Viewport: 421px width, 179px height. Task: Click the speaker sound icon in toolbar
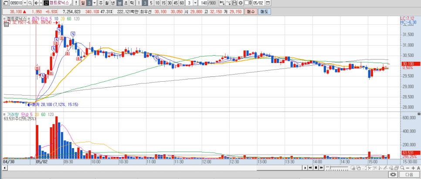click(37, 3)
